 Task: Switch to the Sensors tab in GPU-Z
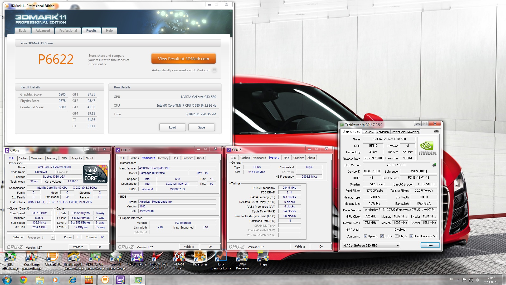368,132
